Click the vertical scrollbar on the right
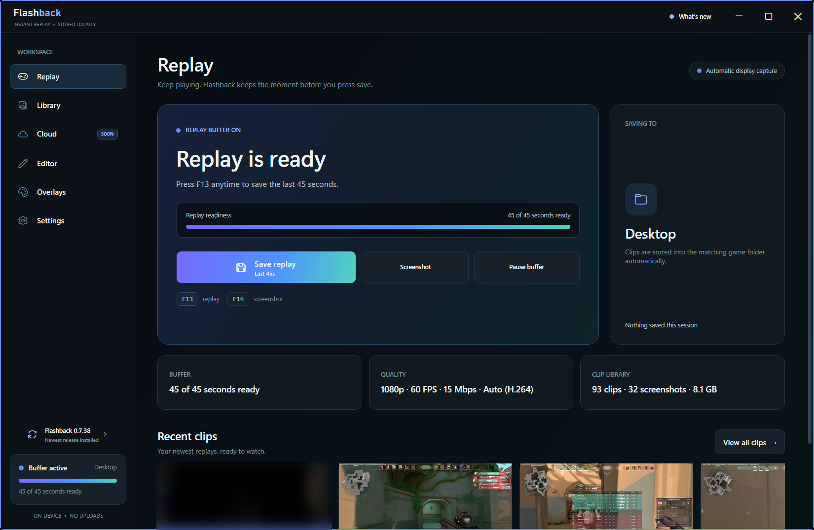The width and height of the screenshot is (814, 530). click(x=810, y=239)
